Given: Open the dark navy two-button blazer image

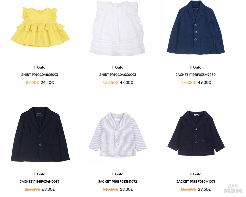Looking at the screenshot, I should pyautogui.click(x=40, y=134).
